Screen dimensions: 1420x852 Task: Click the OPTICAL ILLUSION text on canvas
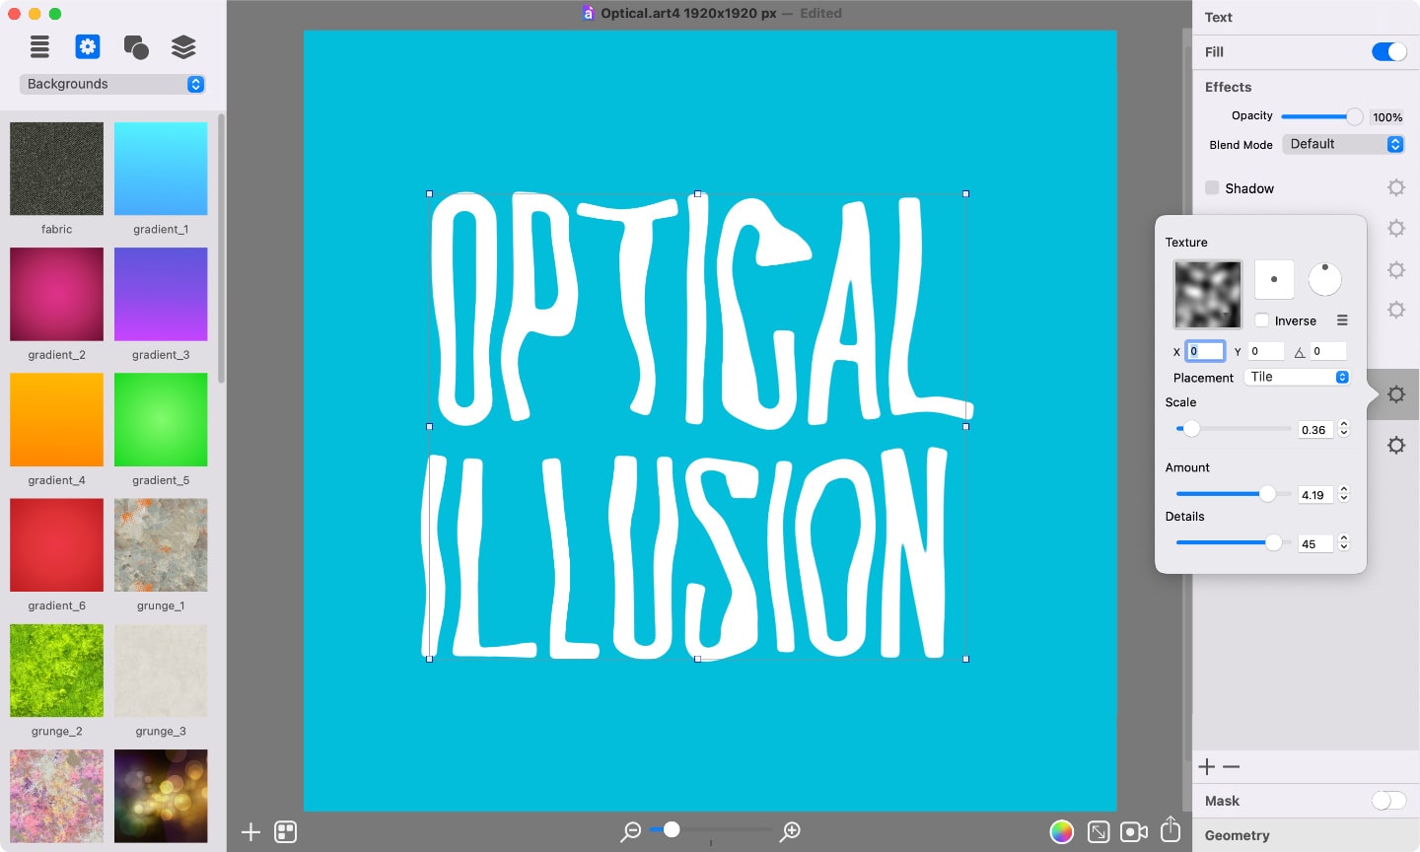click(x=697, y=426)
